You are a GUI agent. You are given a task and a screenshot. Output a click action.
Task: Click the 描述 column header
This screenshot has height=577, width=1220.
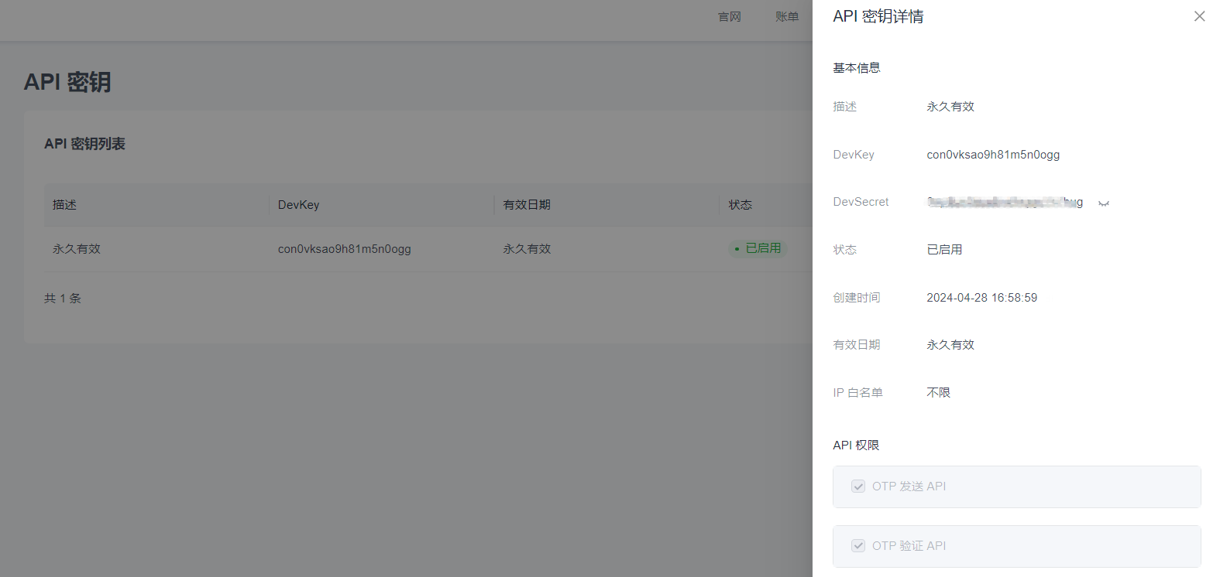point(64,205)
